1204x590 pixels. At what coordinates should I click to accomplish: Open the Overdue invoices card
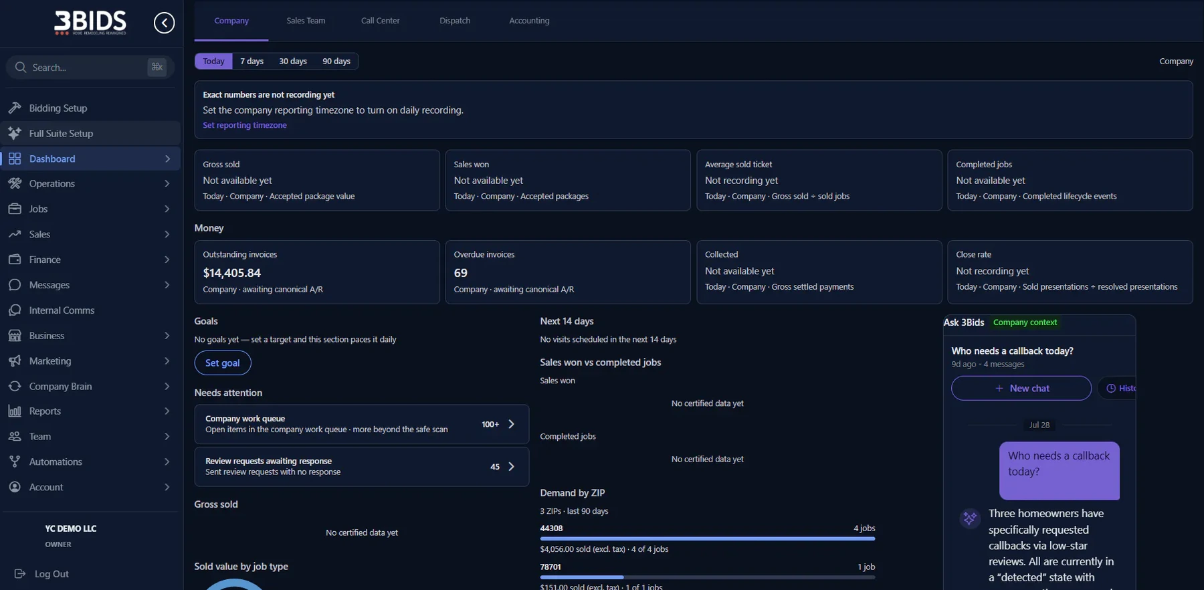coord(568,272)
